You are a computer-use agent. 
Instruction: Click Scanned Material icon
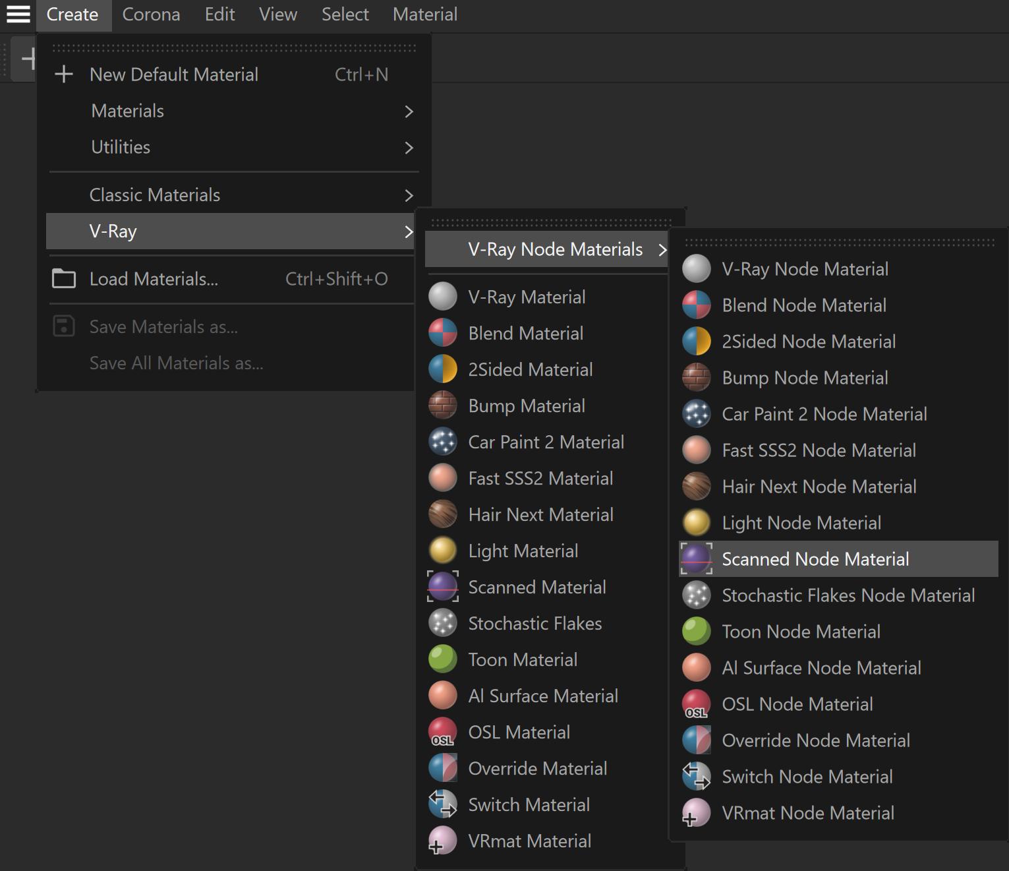(443, 587)
